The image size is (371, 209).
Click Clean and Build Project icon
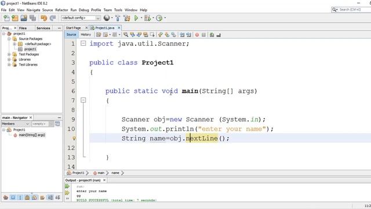(127, 18)
